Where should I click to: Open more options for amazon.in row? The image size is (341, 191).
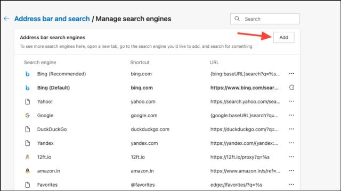[291, 171]
